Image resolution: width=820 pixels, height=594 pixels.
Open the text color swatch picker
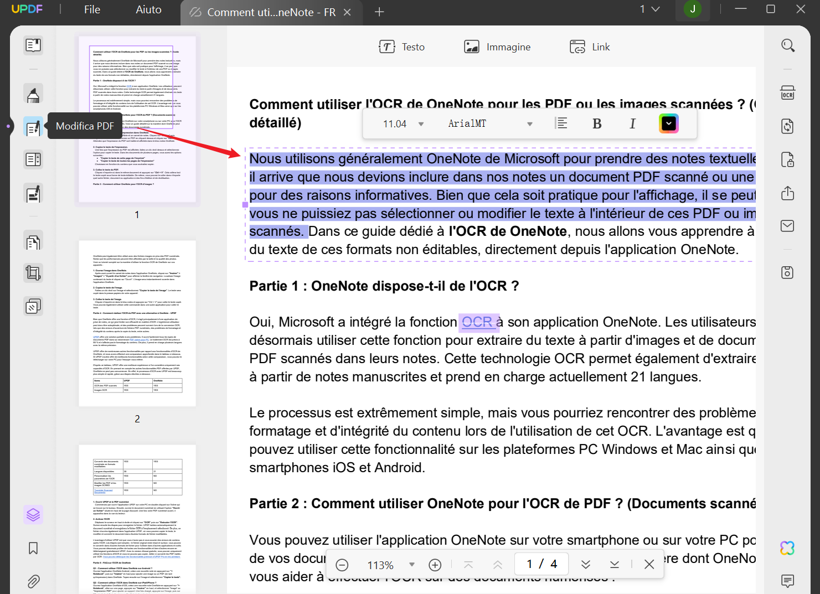(669, 123)
